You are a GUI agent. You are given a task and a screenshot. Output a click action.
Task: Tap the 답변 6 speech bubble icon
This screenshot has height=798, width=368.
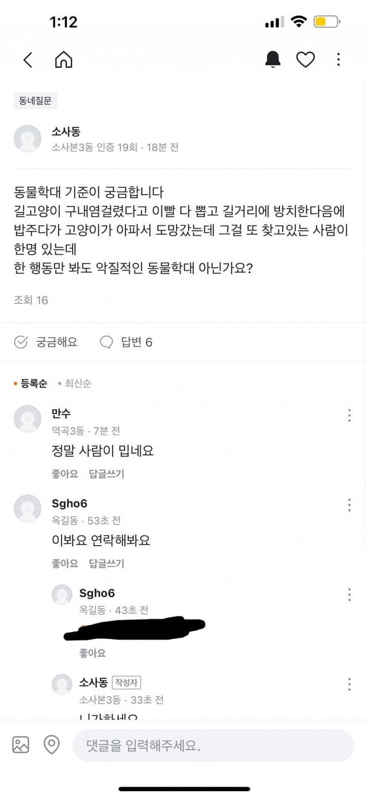pos(106,342)
